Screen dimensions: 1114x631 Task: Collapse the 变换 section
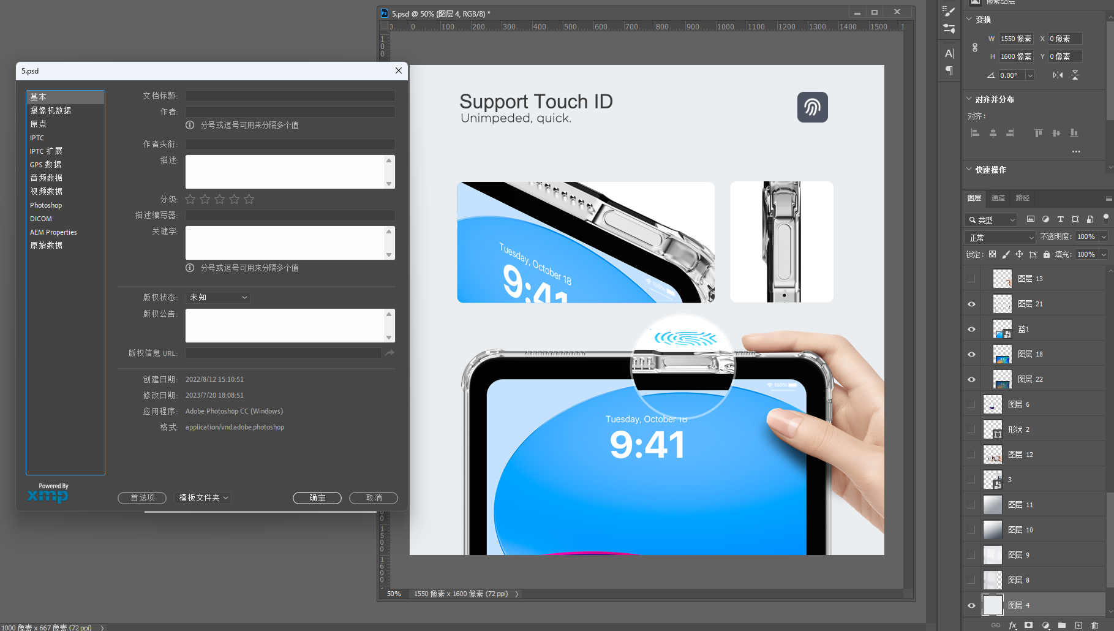969,20
